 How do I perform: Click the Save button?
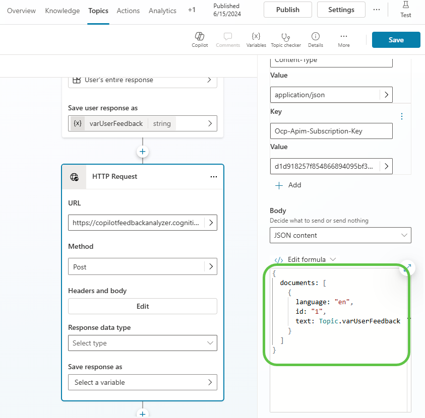tap(396, 40)
